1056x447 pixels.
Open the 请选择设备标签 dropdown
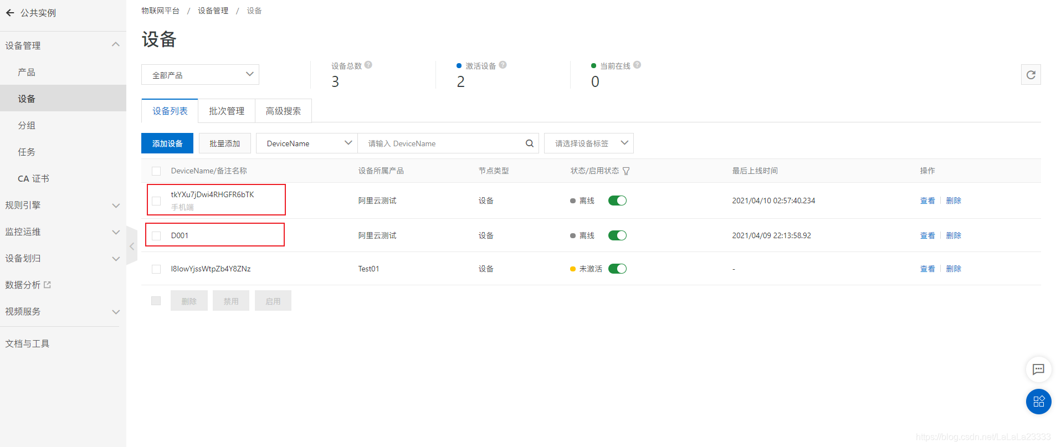pos(588,143)
